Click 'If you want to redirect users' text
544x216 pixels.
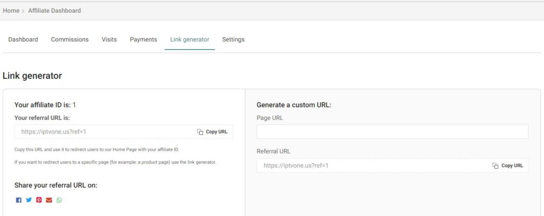point(115,162)
